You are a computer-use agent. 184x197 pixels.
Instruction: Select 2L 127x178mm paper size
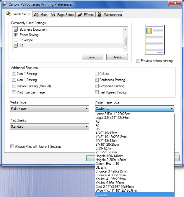(134, 152)
